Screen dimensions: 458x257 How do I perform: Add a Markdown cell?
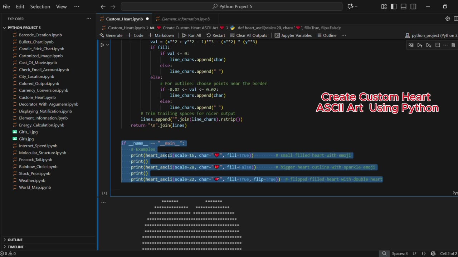[x=161, y=35]
